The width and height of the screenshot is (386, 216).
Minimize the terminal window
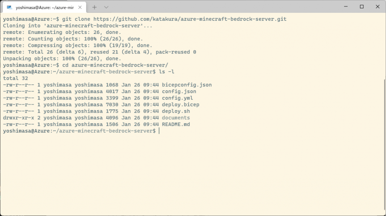[x=346, y=7]
